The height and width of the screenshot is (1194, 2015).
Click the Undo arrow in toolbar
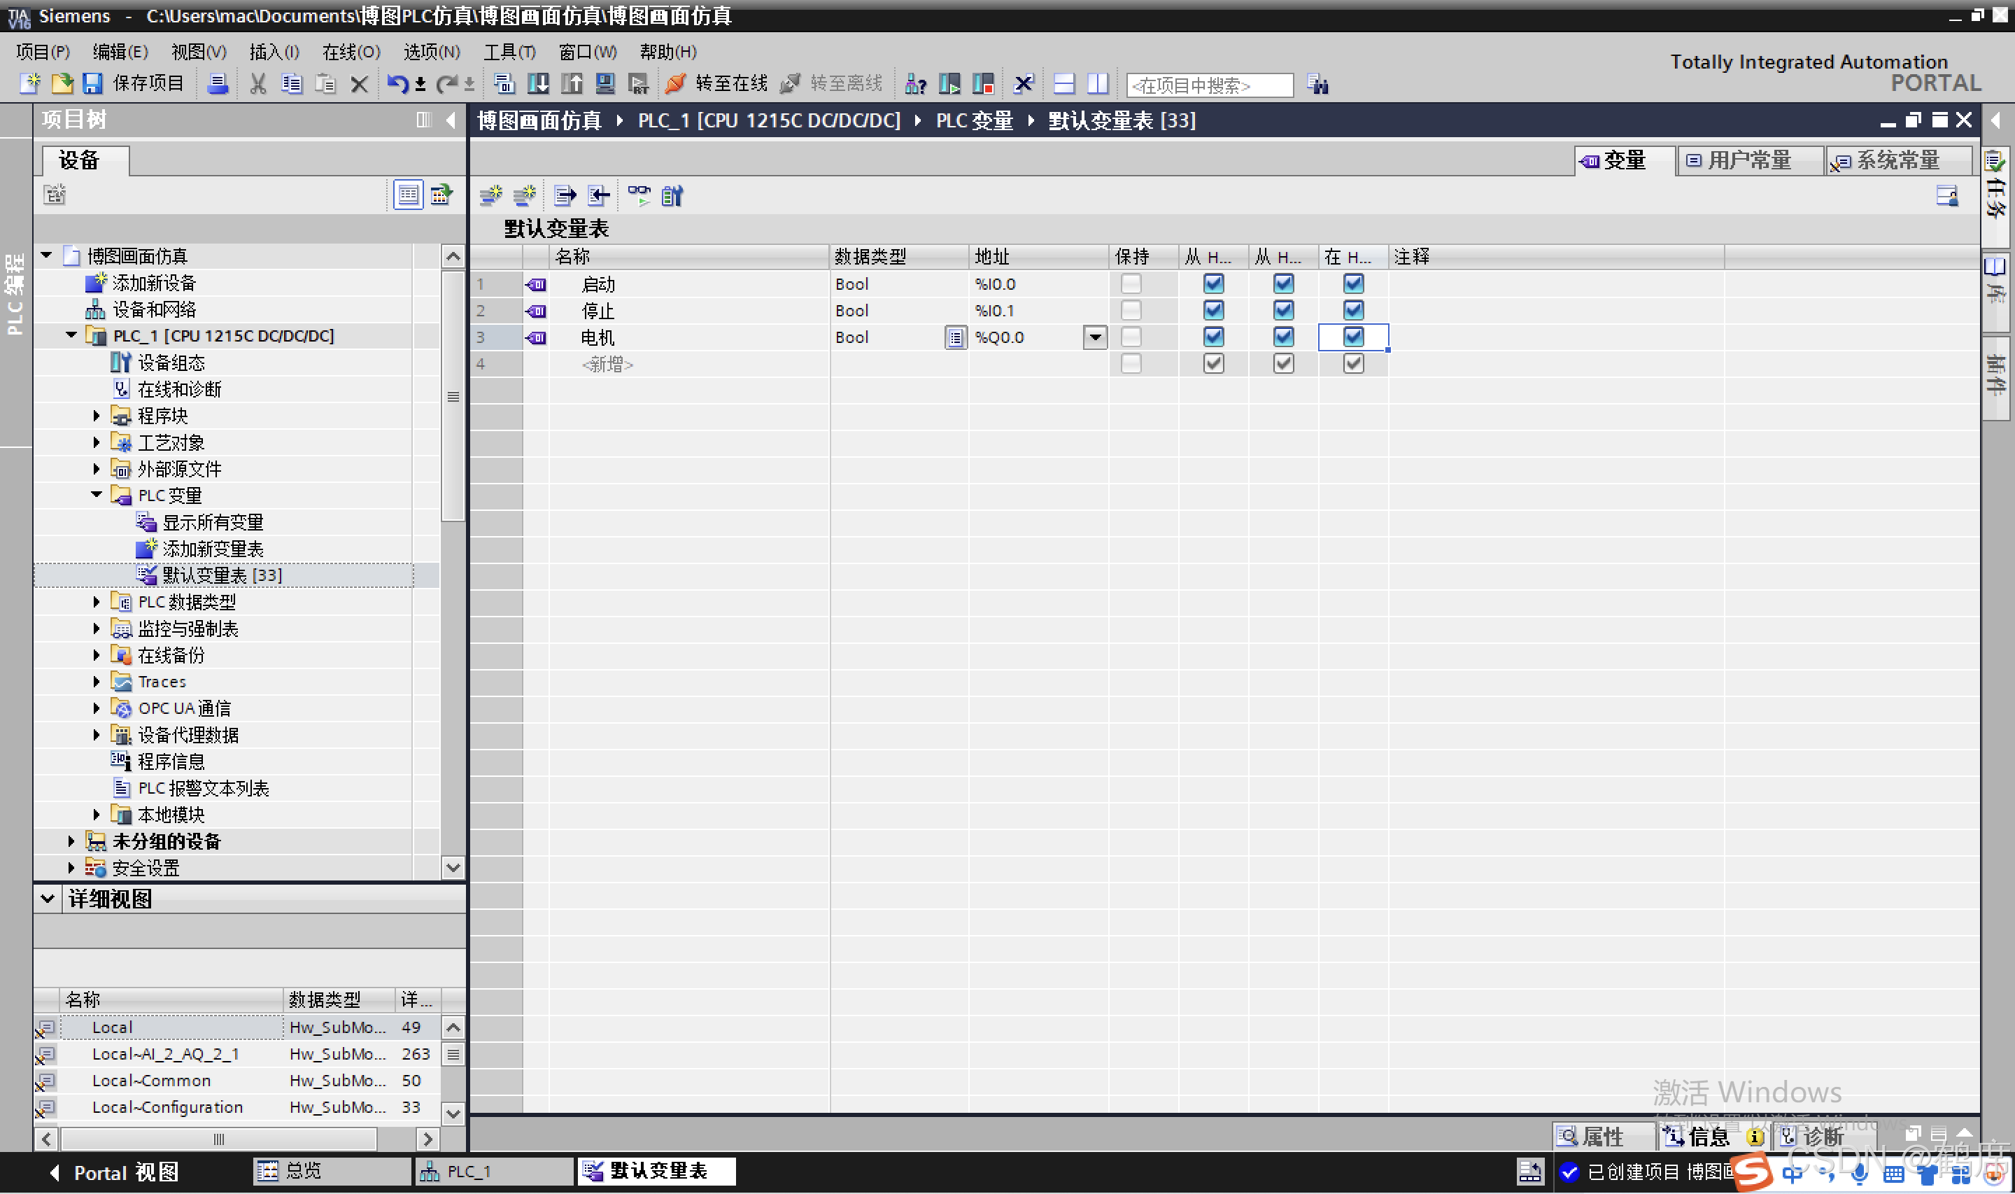[x=397, y=84]
